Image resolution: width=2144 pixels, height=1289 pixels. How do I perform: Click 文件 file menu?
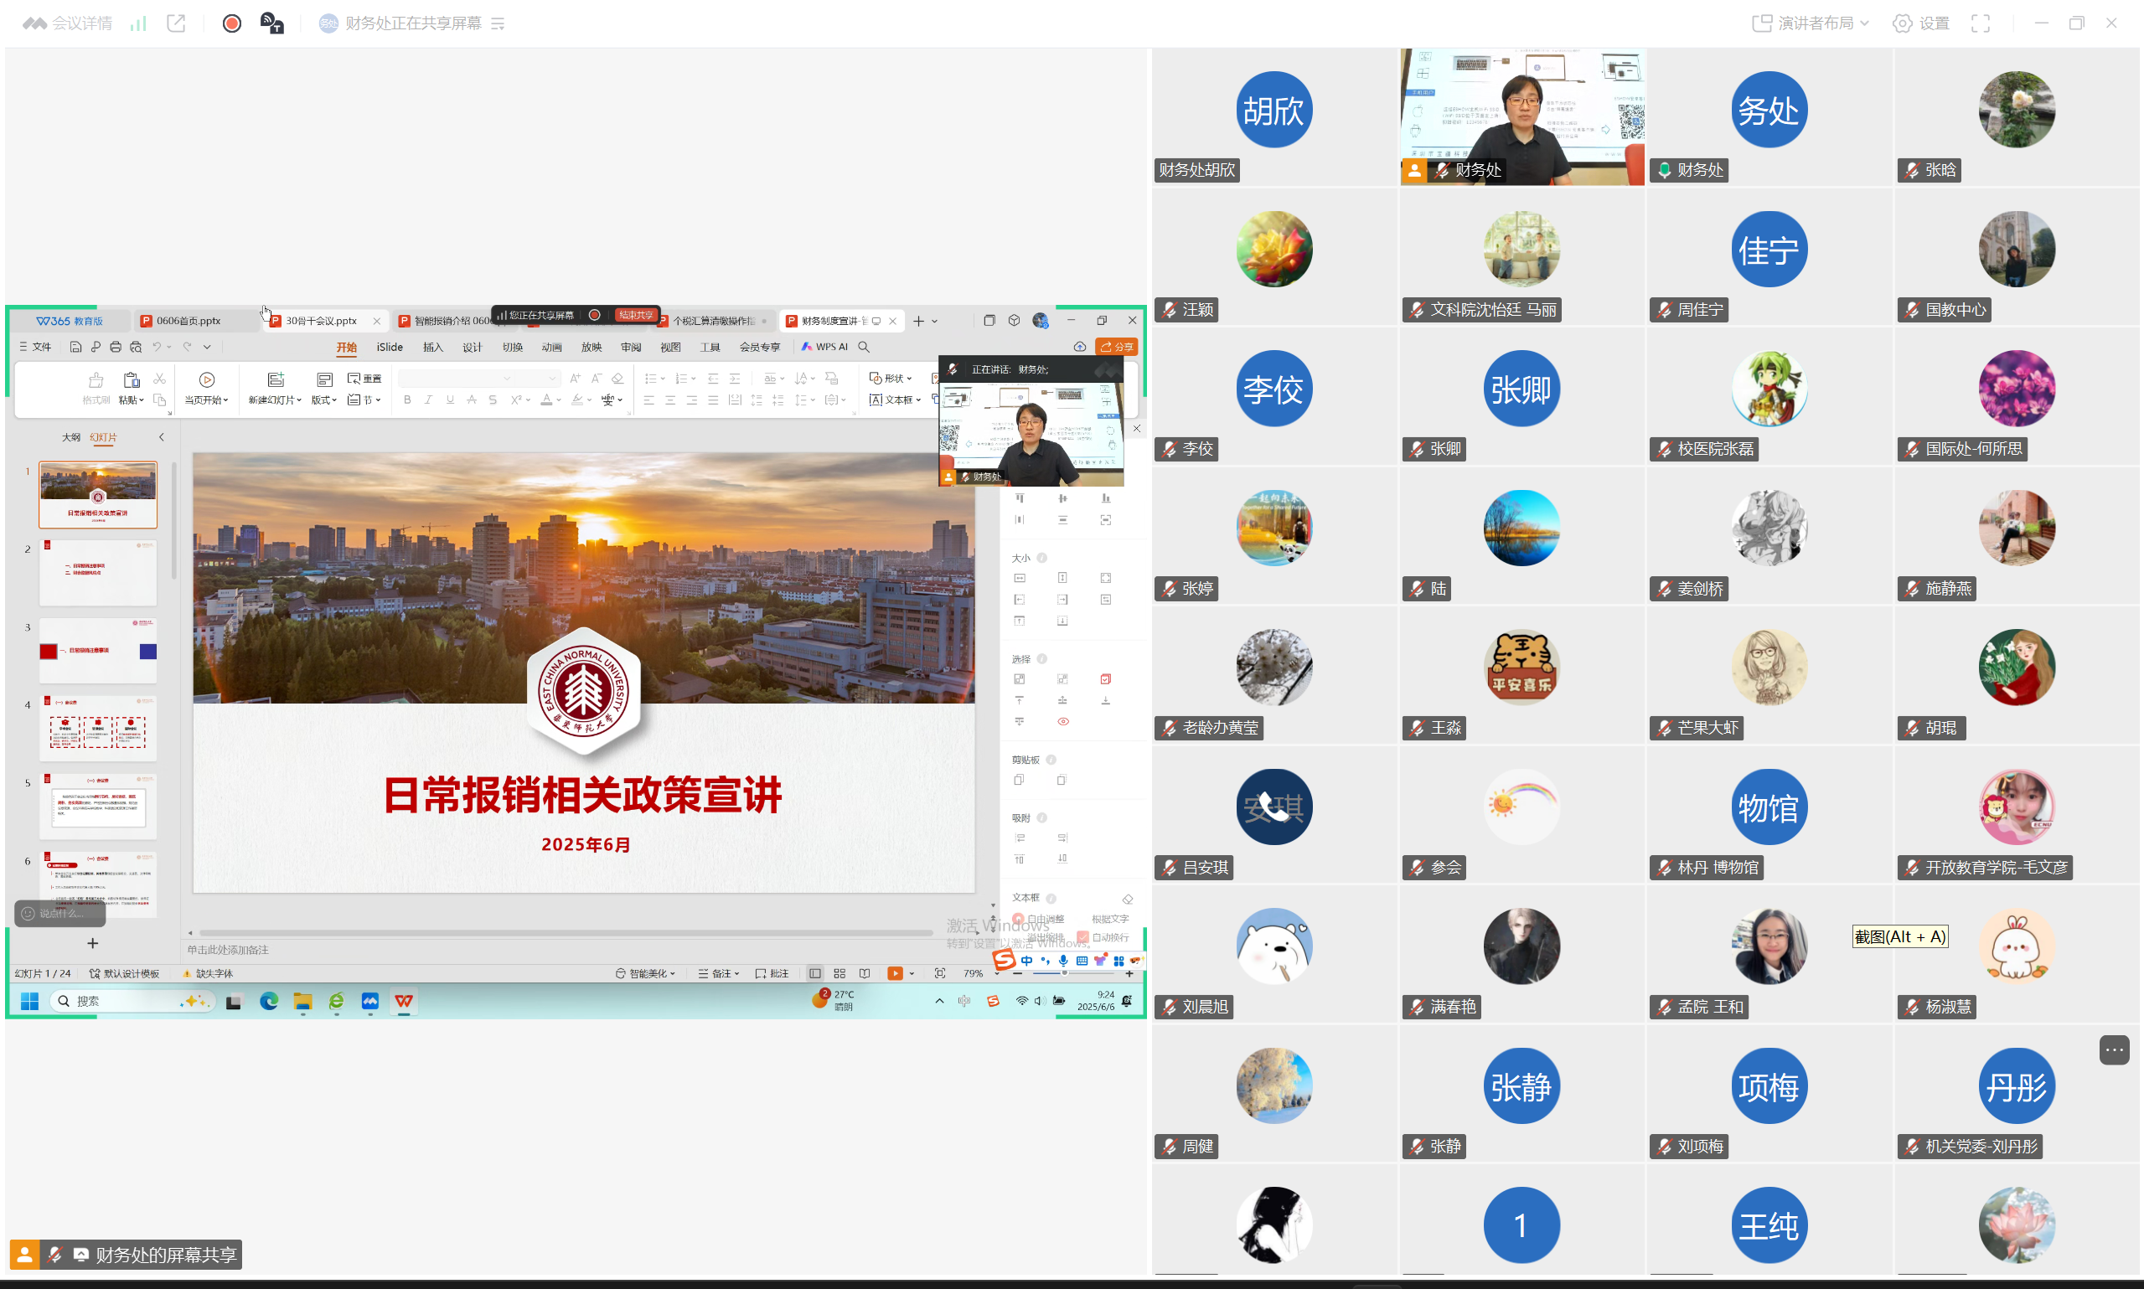tap(34, 347)
